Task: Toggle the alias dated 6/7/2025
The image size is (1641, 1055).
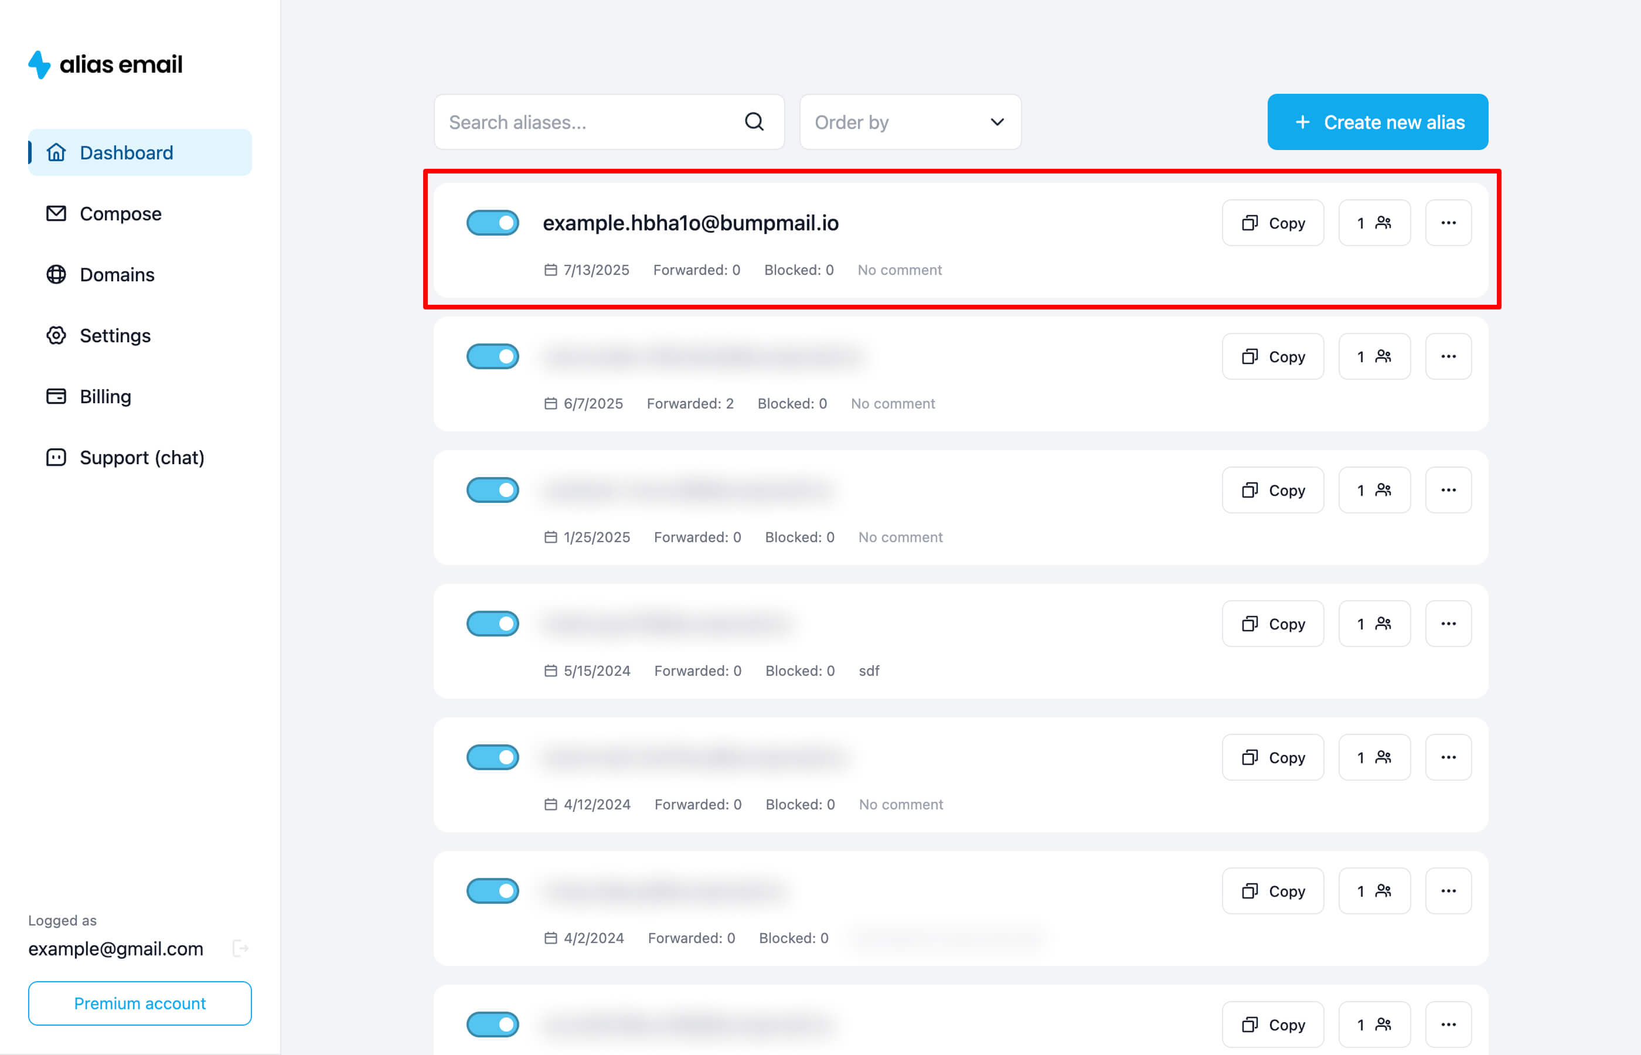Action: pyautogui.click(x=492, y=356)
